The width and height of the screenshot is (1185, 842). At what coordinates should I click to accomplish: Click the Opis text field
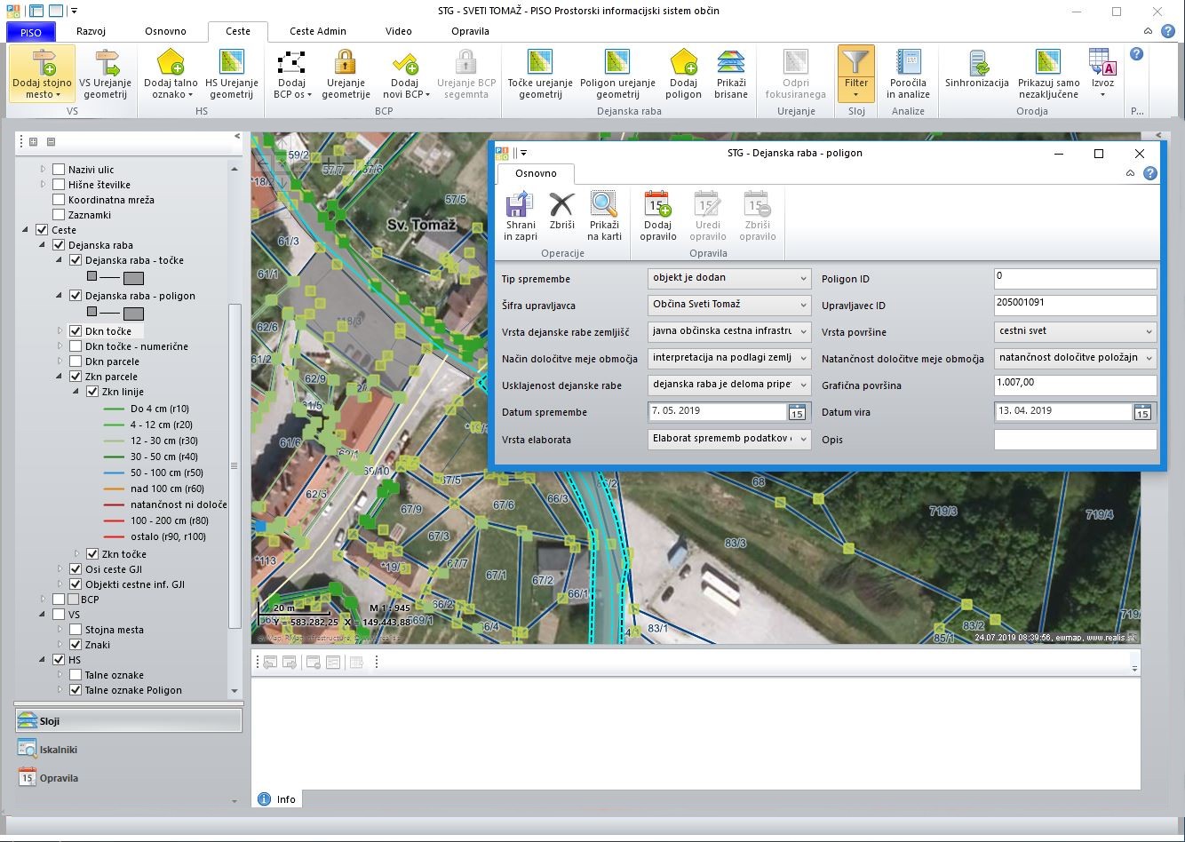pos(1075,440)
